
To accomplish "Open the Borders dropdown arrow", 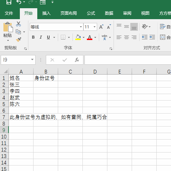I will (x=69, y=37).
